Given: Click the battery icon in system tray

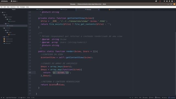Looking at the screenshot, I should (172, 1).
